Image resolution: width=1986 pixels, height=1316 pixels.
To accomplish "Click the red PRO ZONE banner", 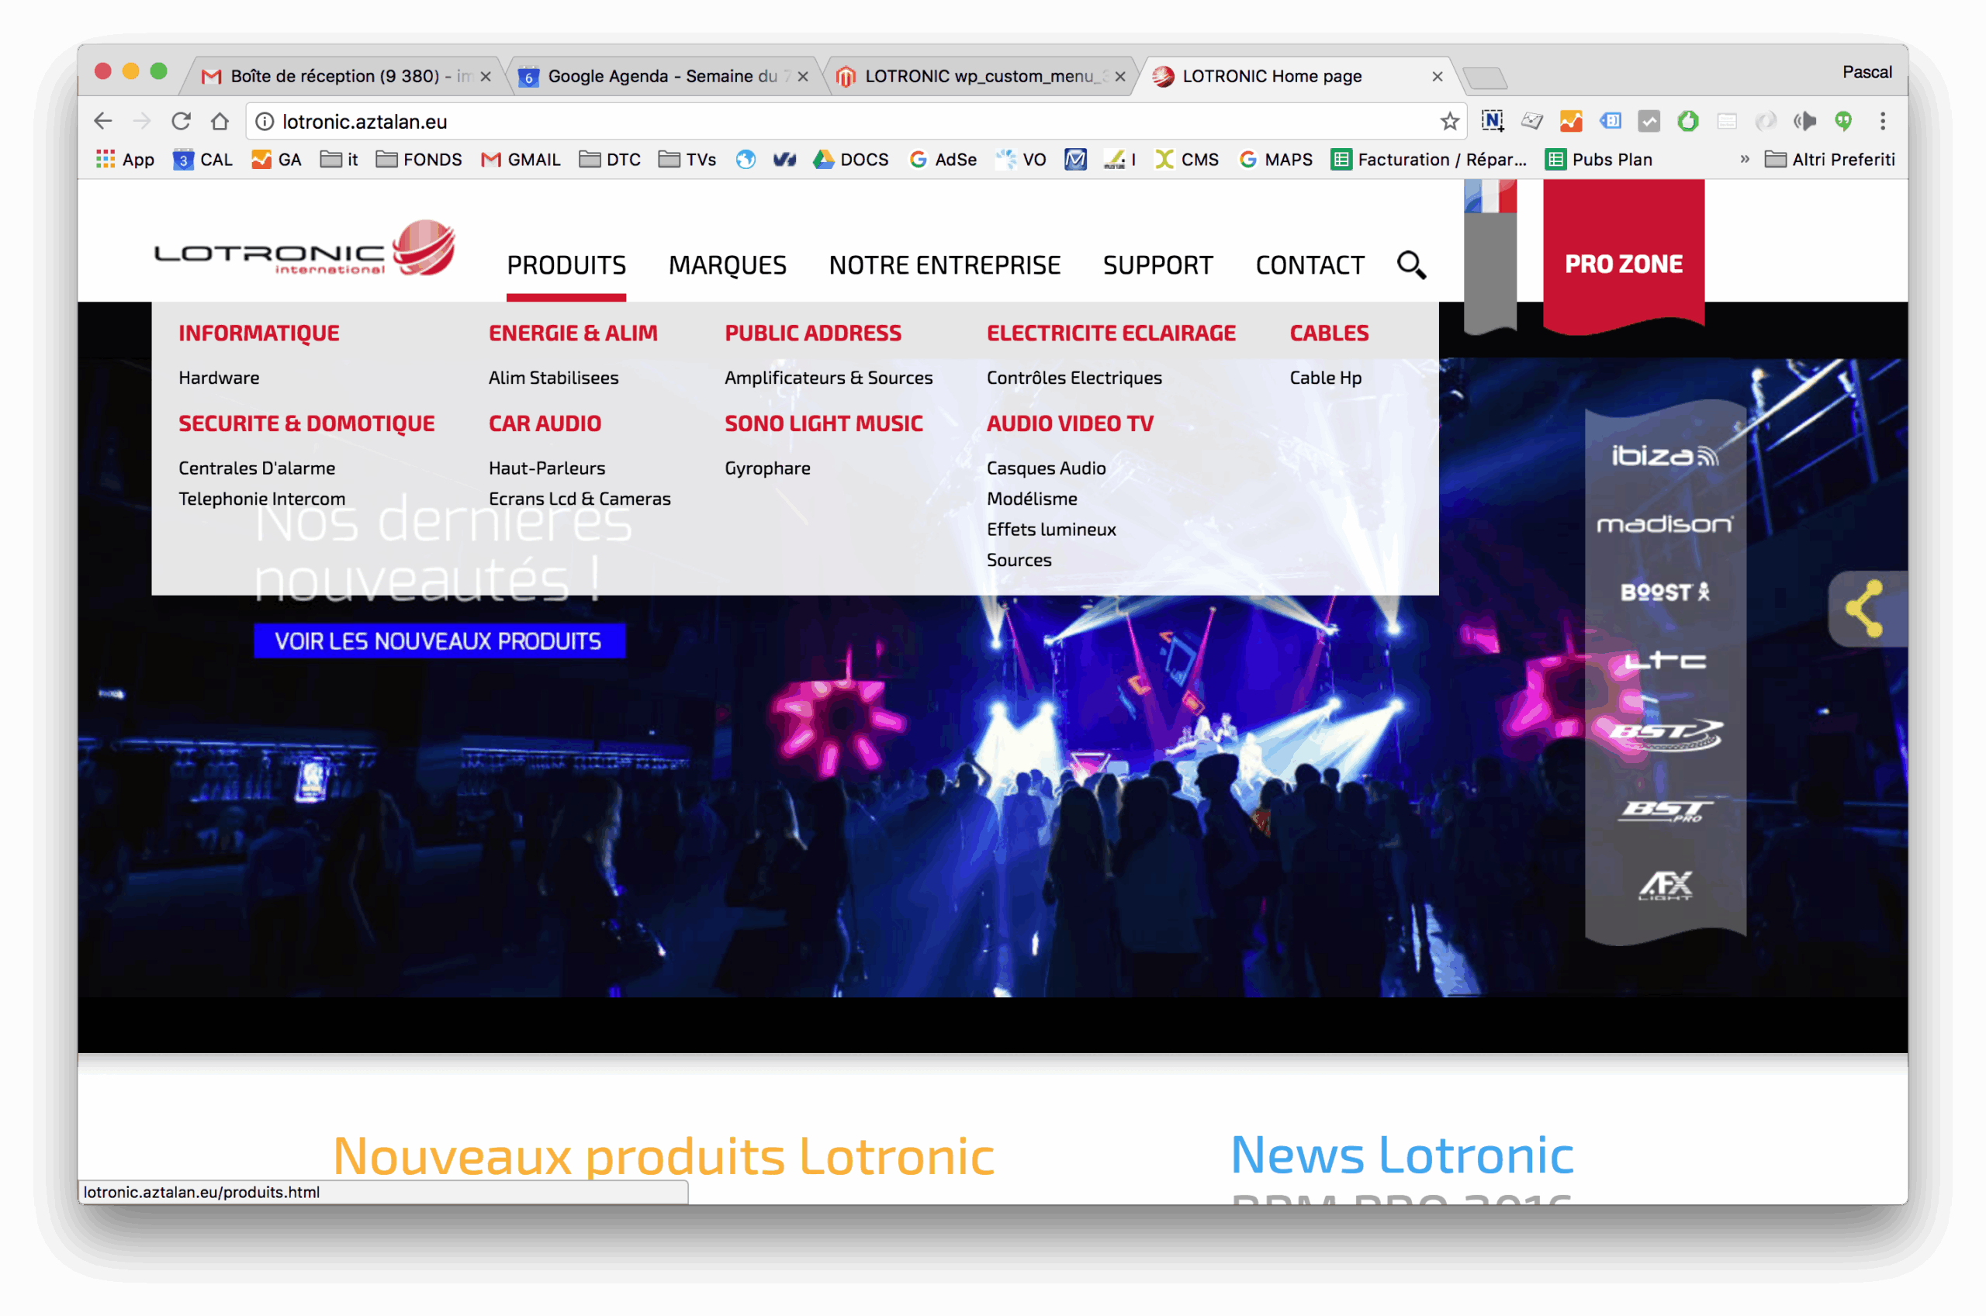I will click(1624, 264).
